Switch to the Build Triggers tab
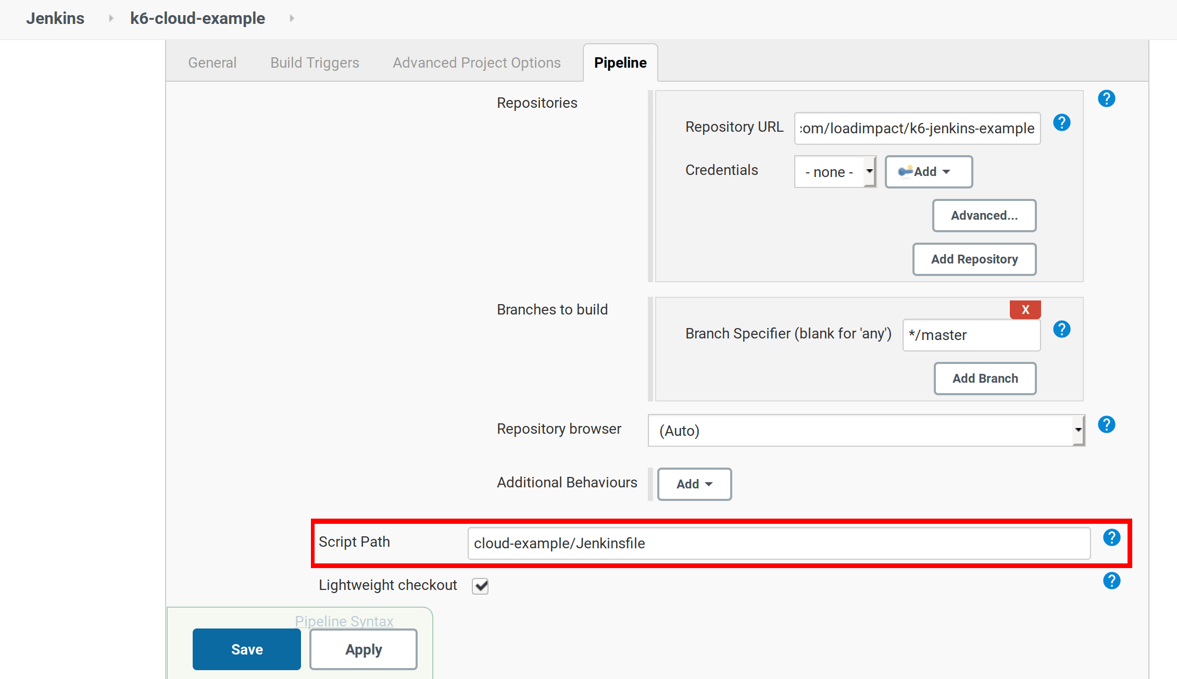1177x679 pixels. [314, 62]
